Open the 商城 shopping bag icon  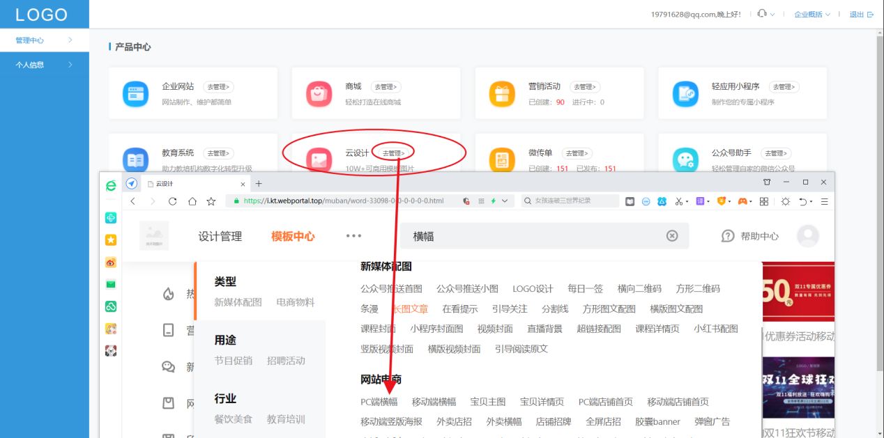click(x=319, y=94)
